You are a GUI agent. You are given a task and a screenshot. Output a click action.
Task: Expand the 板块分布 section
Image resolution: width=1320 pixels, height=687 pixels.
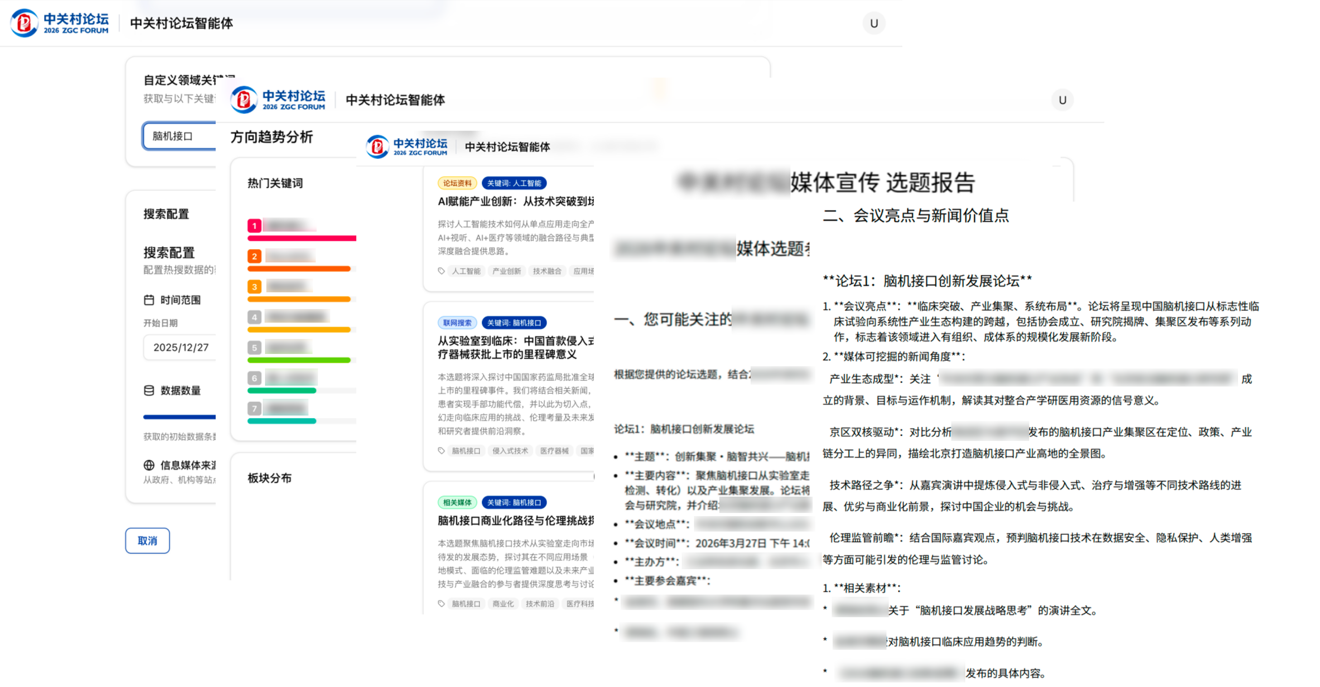(x=269, y=479)
